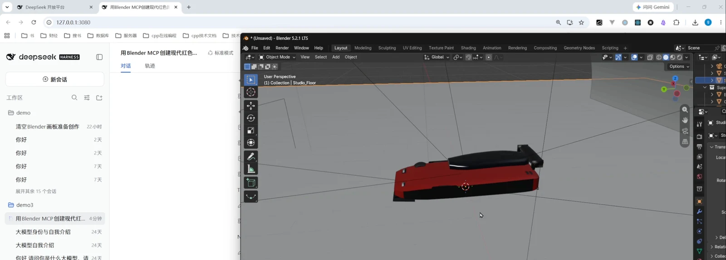Select the Set a new selection mode icon
The height and width of the screenshot is (260, 726).
tap(247, 66)
